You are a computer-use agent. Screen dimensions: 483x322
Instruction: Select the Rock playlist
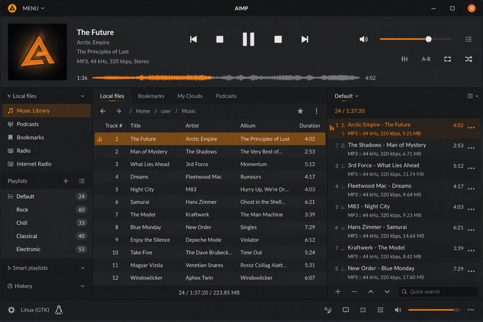(47, 210)
